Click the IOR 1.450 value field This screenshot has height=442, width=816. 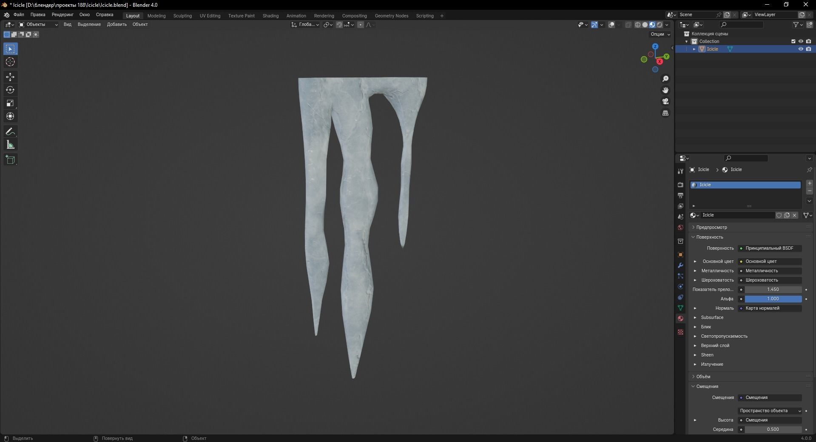coord(773,289)
